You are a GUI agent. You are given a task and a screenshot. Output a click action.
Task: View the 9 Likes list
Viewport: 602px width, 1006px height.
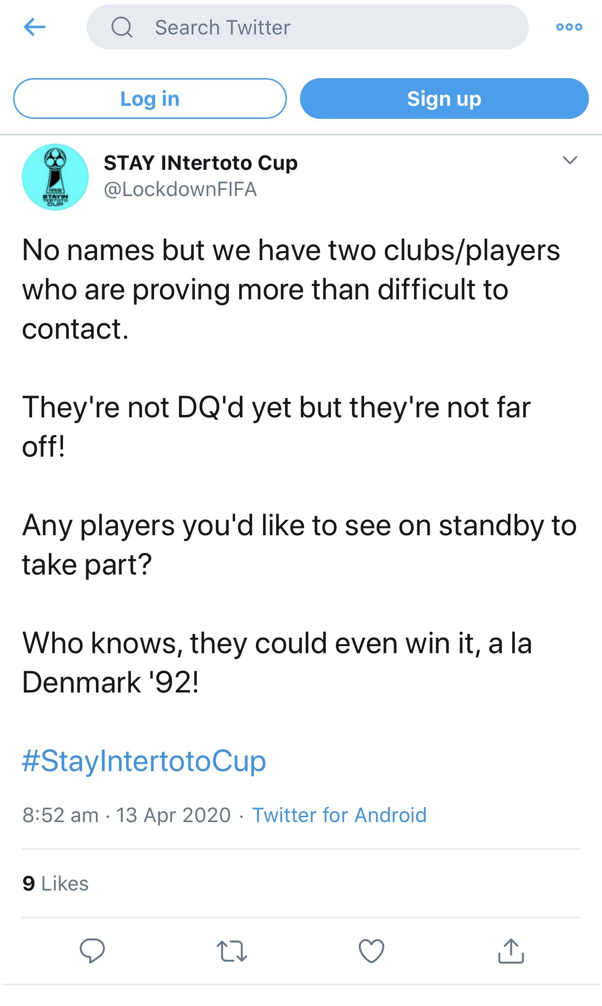(x=55, y=883)
